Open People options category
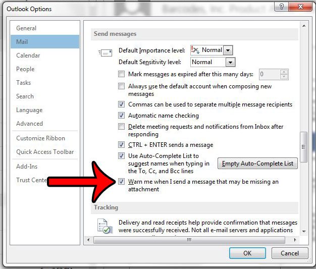 point(45,69)
